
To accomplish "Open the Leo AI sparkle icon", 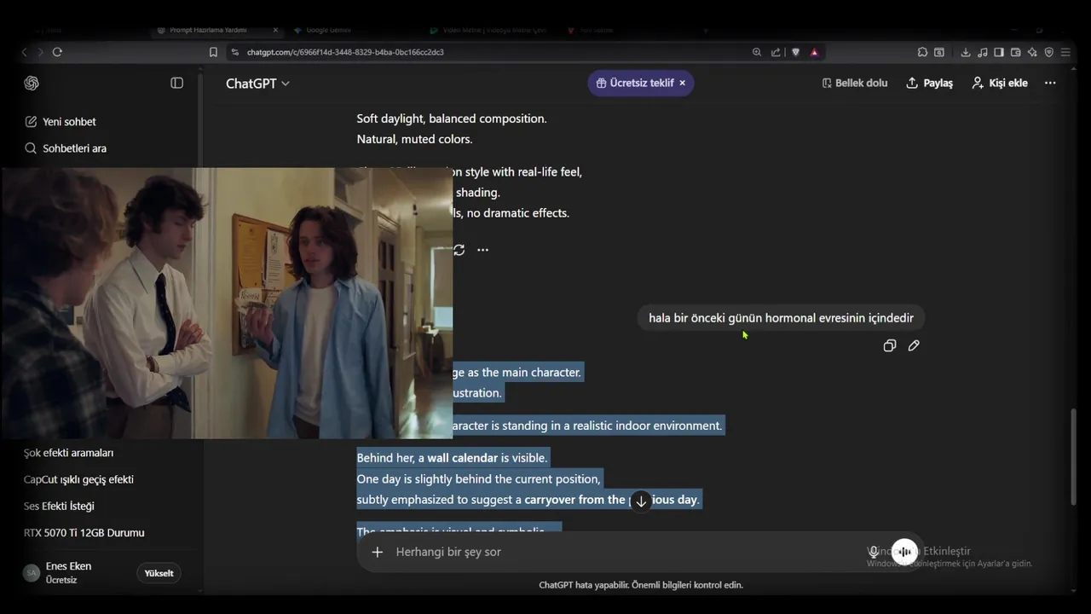I will click(x=1032, y=52).
